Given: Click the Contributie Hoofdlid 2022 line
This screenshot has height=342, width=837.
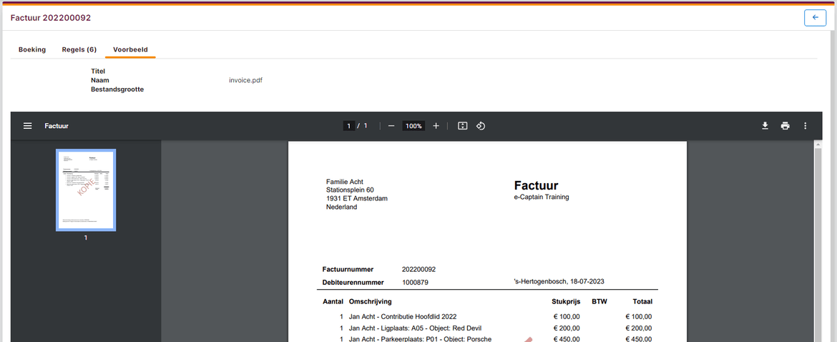Looking at the screenshot, I should pos(403,316).
